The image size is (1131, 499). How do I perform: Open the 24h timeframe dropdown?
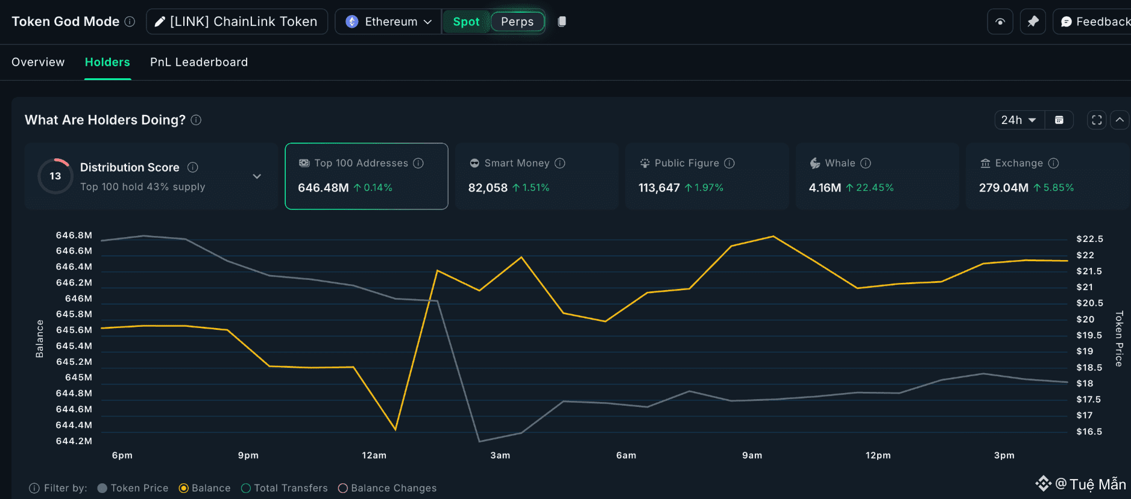tap(1019, 120)
